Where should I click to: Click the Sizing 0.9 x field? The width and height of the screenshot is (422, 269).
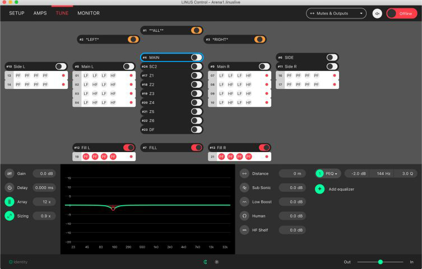pyautogui.click(x=44, y=216)
